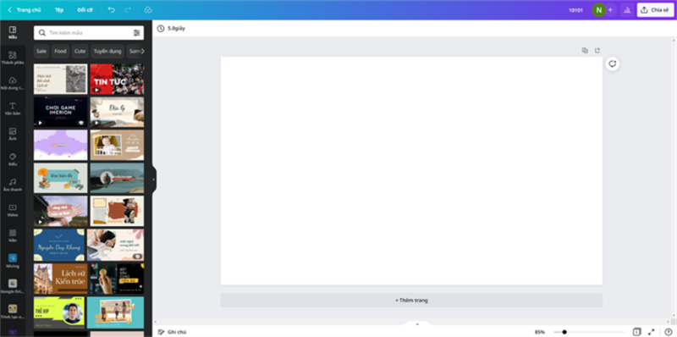The image size is (677, 337).
Task: Adjust the zoom slider handle
Action: tap(564, 332)
